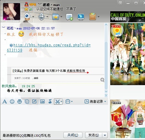145x140 pixels.
Task: Open the handwriting input pencil icon
Action: coord(34,102)
